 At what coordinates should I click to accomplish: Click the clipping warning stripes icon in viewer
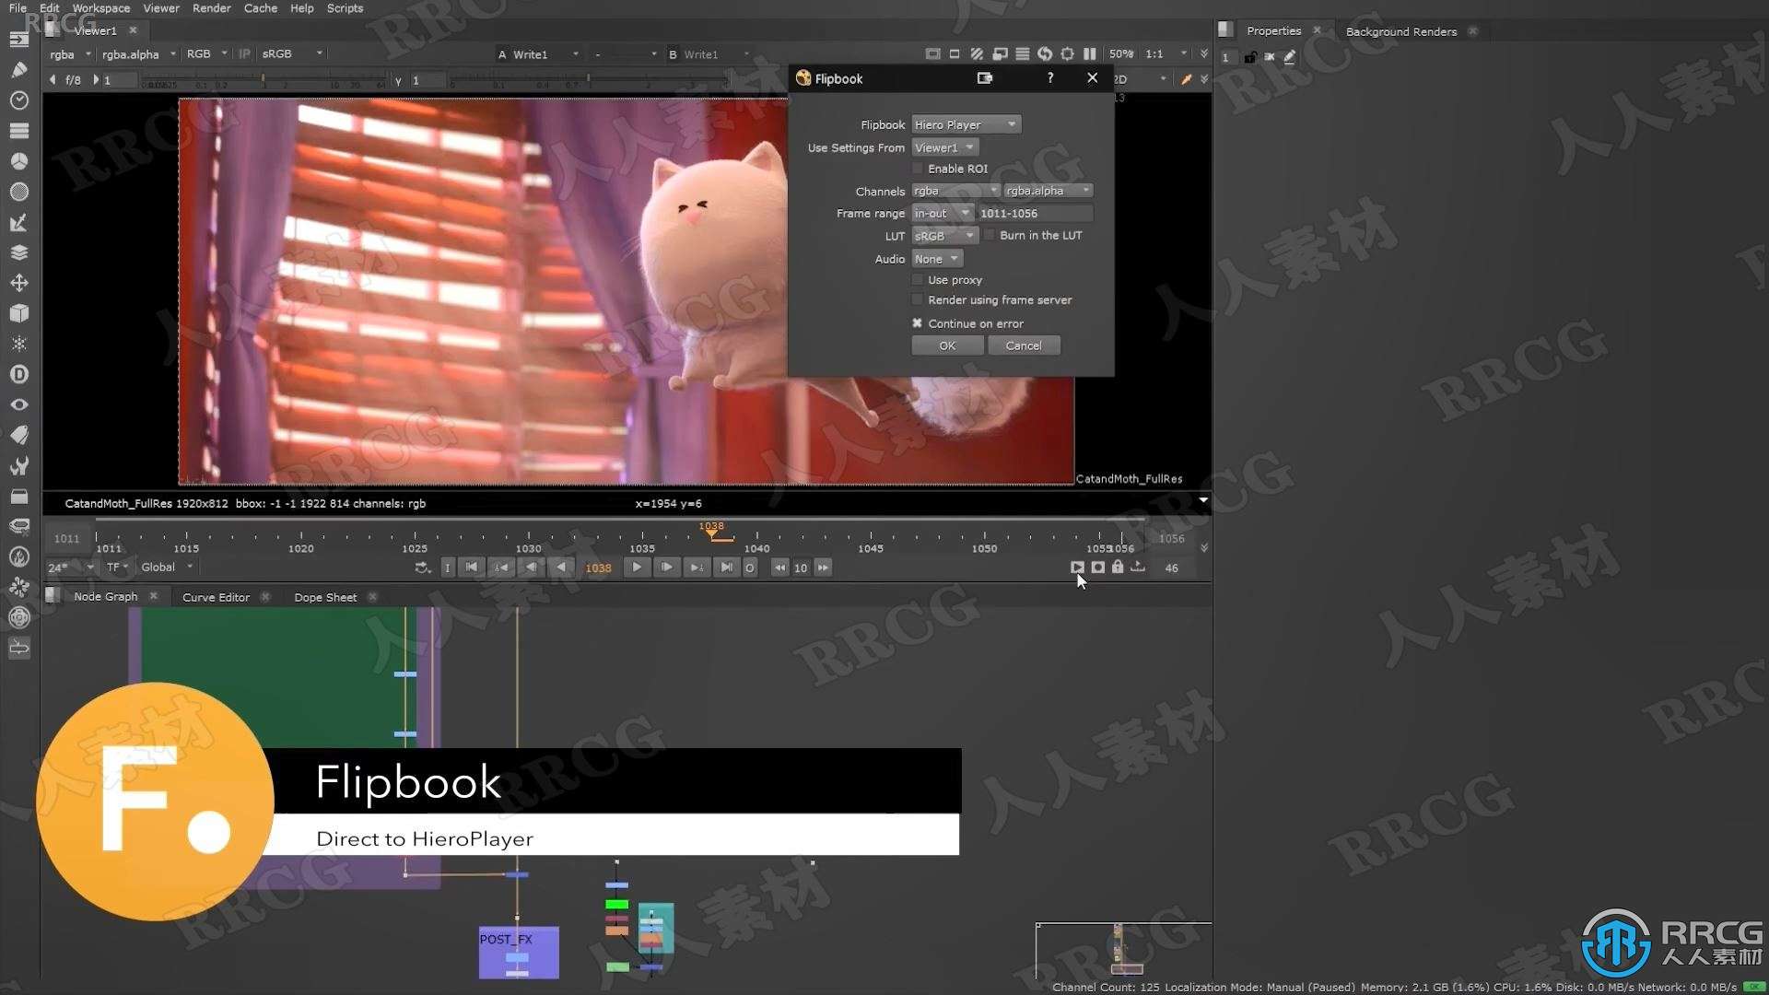[977, 54]
